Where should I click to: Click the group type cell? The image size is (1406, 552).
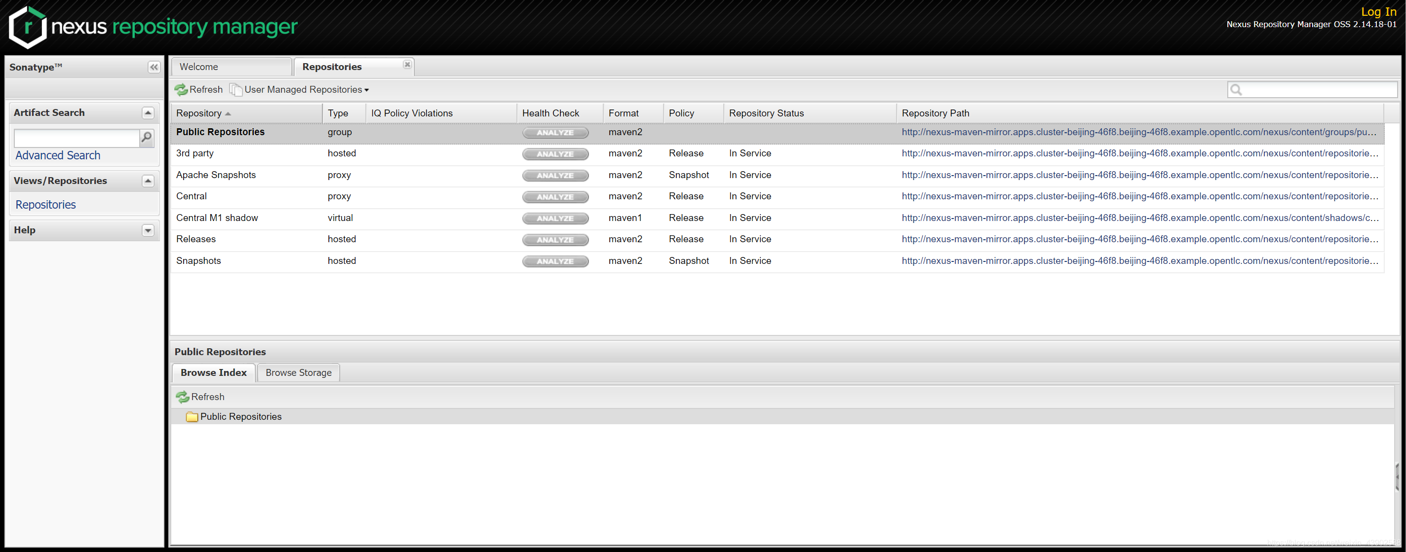coord(340,132)
